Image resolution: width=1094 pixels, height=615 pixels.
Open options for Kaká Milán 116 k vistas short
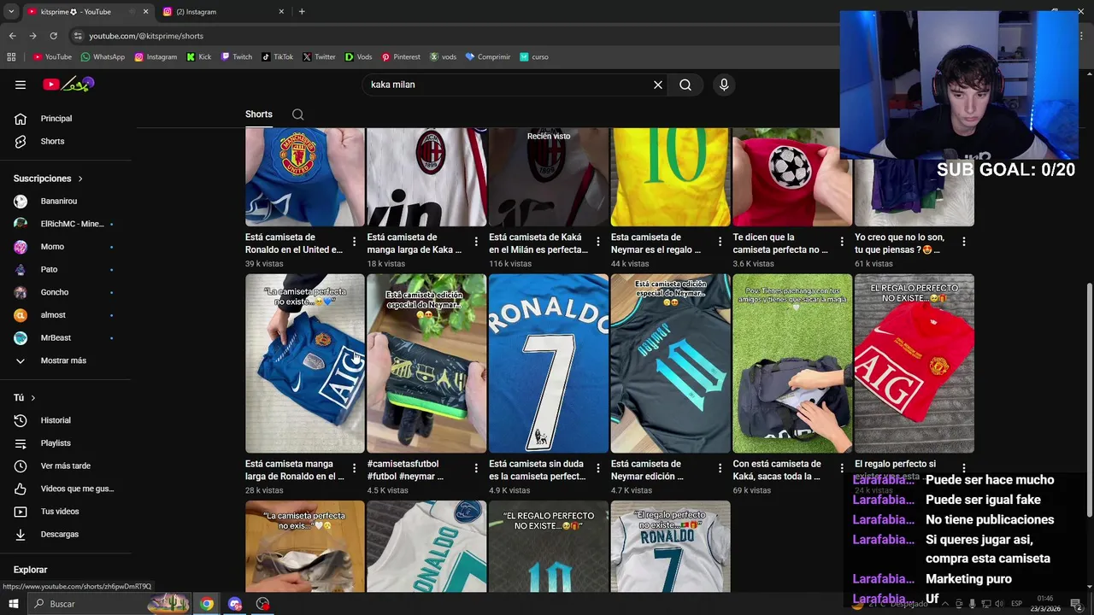point(598,242)
